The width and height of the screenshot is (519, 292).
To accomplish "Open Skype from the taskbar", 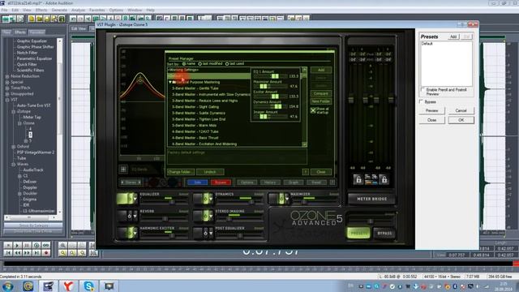I will [x=88, y=286].
